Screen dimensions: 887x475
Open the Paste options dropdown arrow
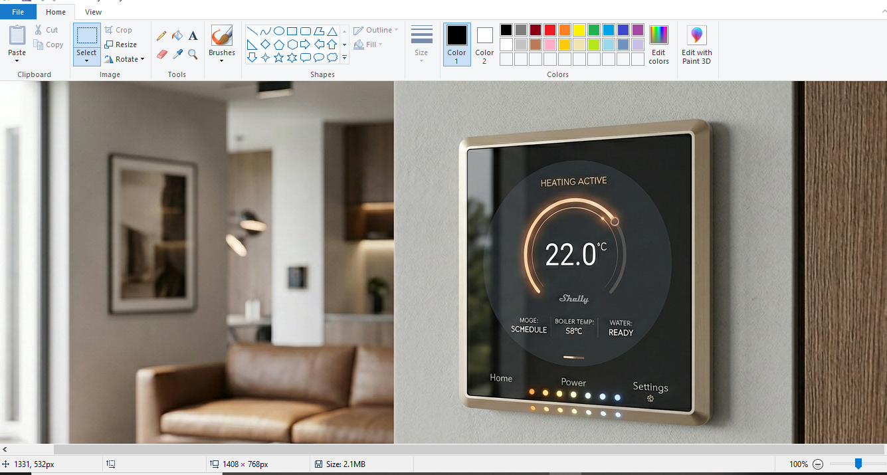pyautogui.click(x=17, y=61)
